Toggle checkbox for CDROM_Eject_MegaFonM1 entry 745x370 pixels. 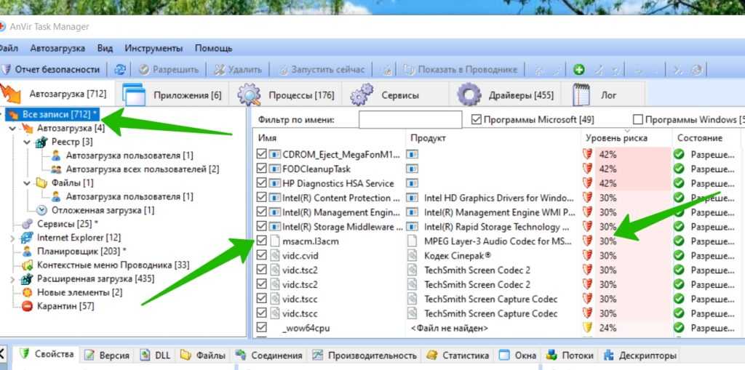(x=261, y=154)
